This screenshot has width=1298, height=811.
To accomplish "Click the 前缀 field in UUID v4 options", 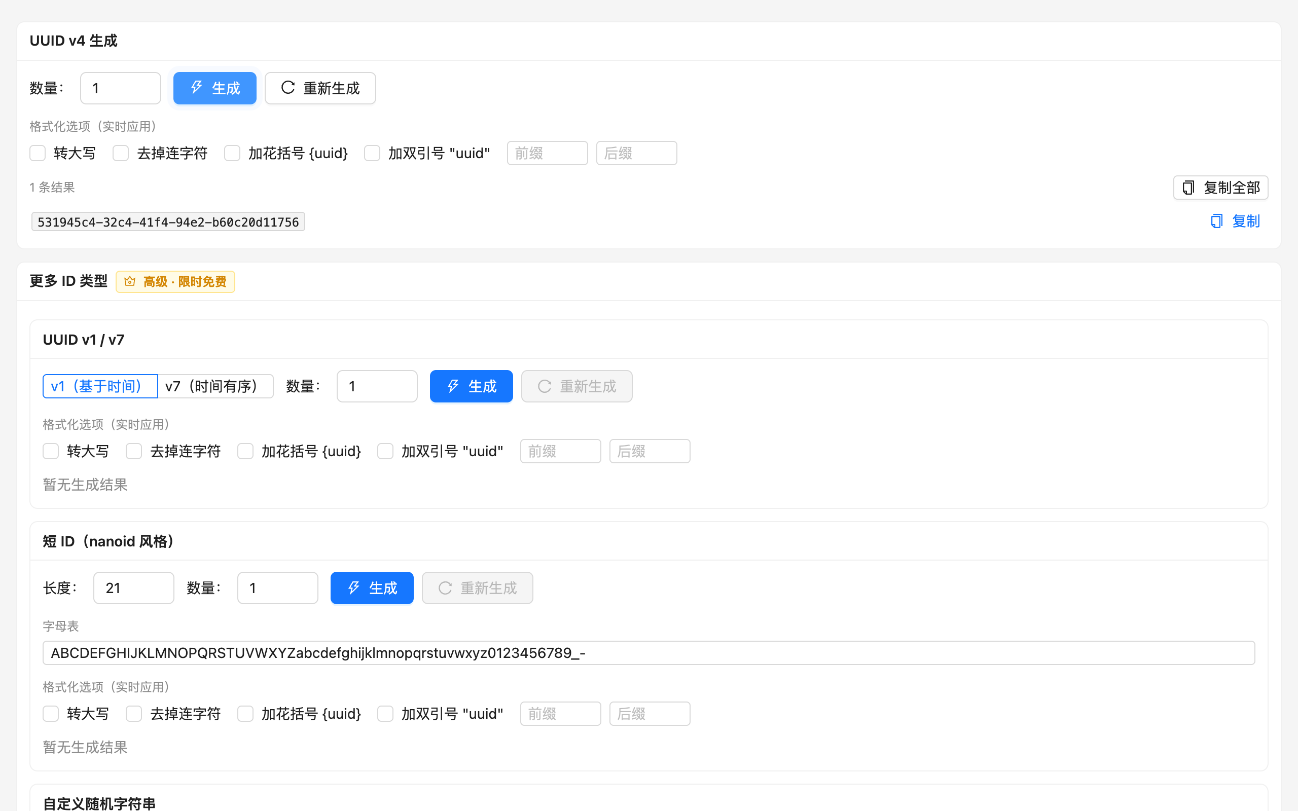I will [547, 154].
